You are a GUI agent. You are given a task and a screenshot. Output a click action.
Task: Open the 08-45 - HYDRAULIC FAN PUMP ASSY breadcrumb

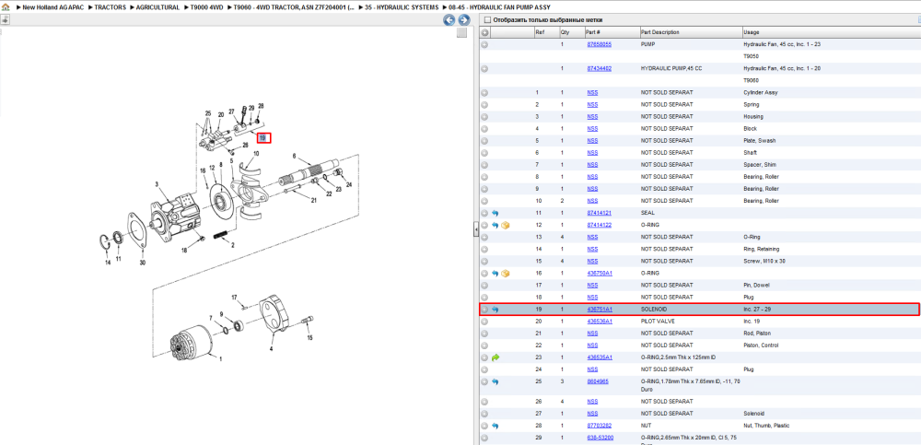[499, 7]
